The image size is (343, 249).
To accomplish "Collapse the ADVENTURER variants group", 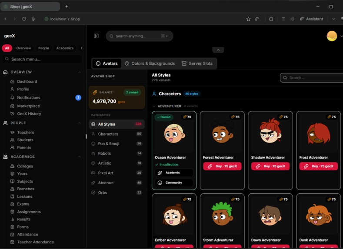I will point(154,106).
